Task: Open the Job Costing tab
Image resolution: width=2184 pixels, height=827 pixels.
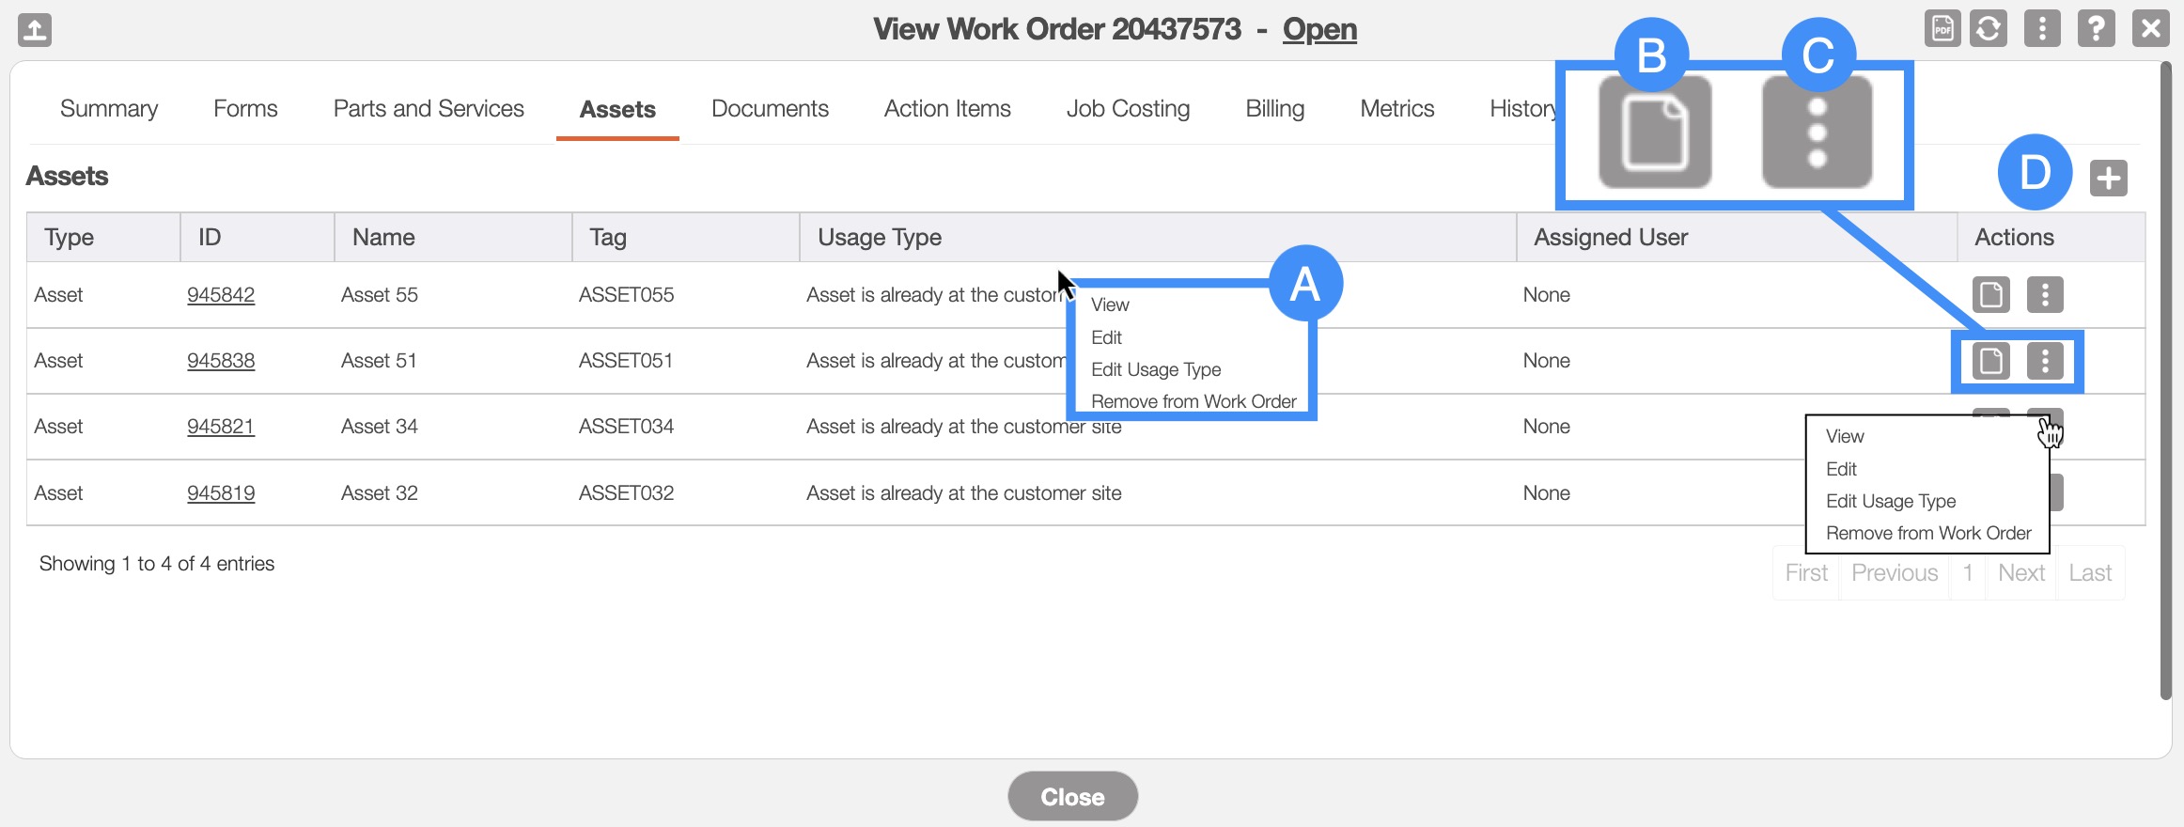Action: click(x=1128, y=109)
